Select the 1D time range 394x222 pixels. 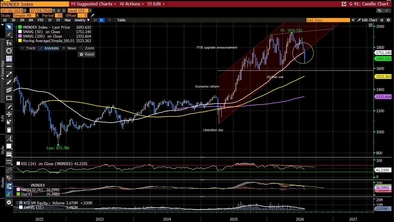[5, 20]
